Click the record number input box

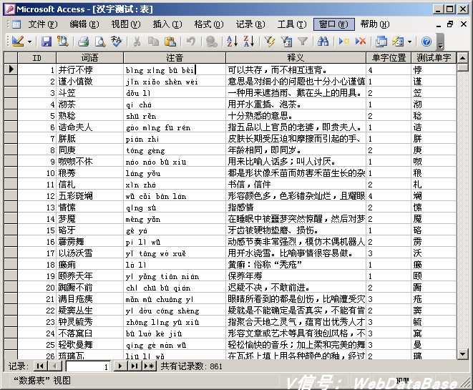click(x=88, y=366)
